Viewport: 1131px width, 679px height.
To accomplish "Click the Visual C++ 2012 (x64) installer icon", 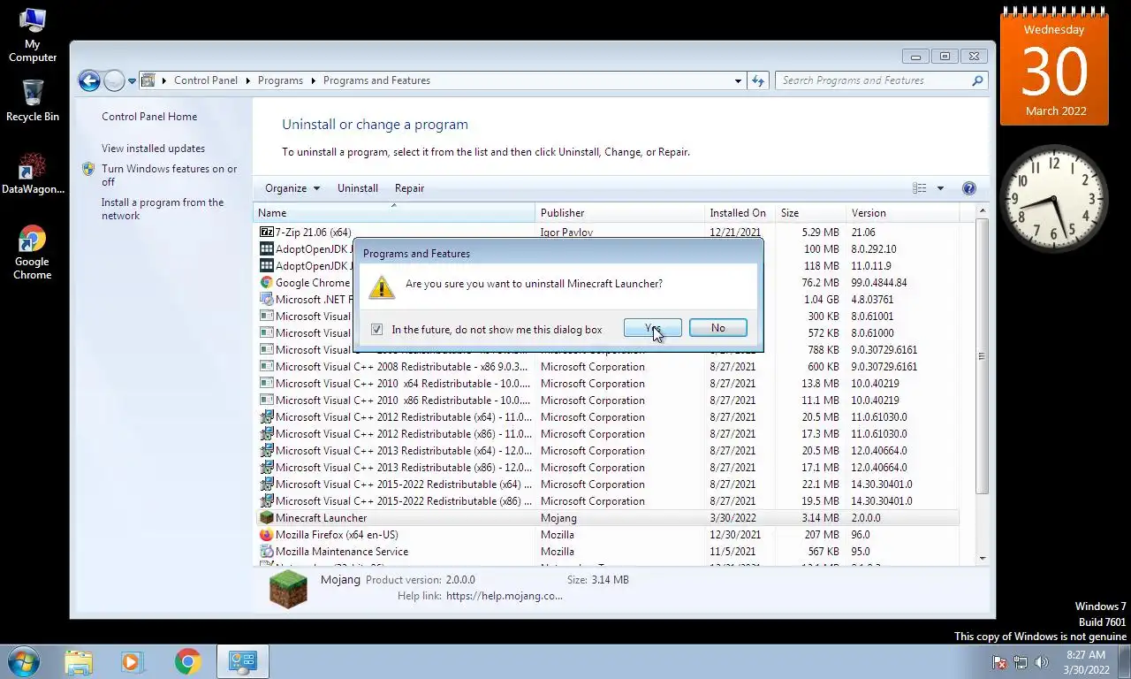I will point(267,417).
